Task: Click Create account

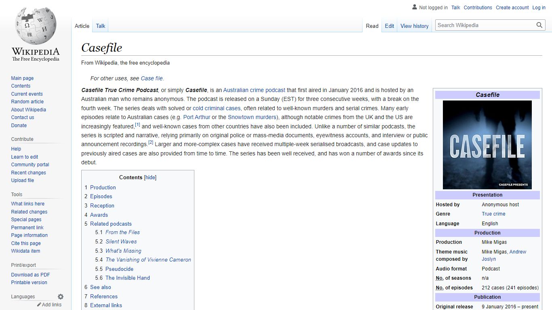Action: tap(512, 8)
